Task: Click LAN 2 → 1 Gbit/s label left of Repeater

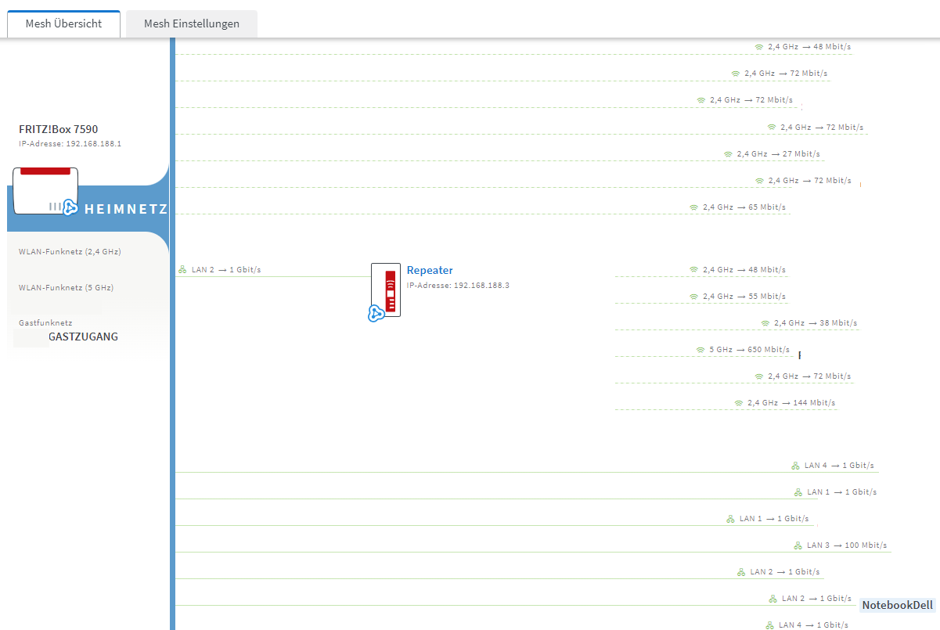Action: tap(226, 269)
